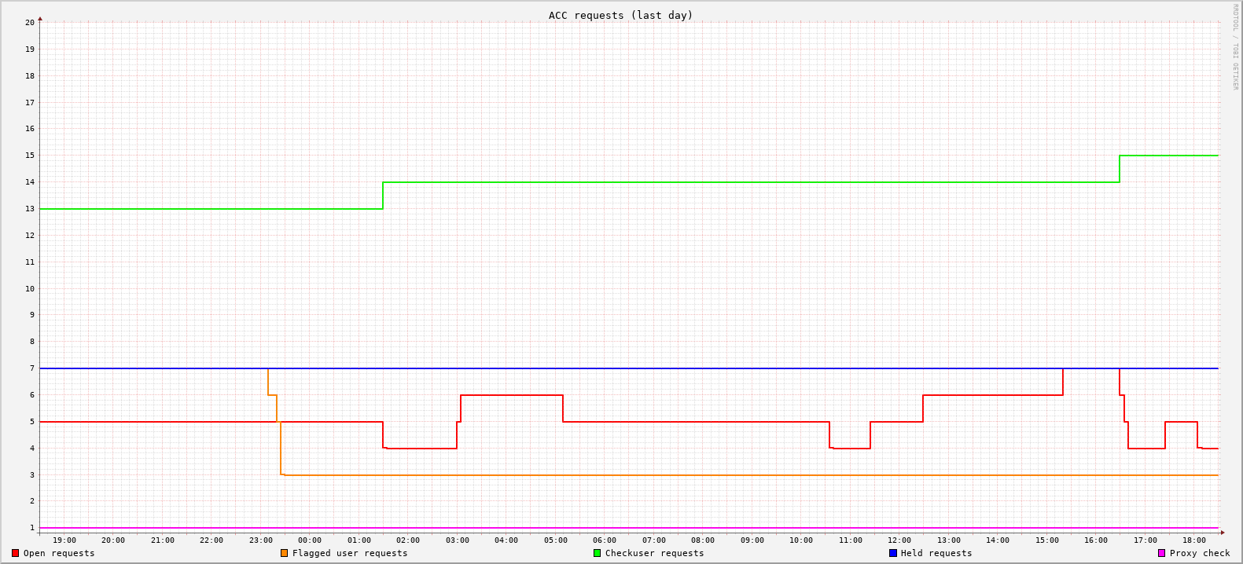Click the red Open requests legend swatch
Viewport: 1243px width, 564px height.
[15, 553]
